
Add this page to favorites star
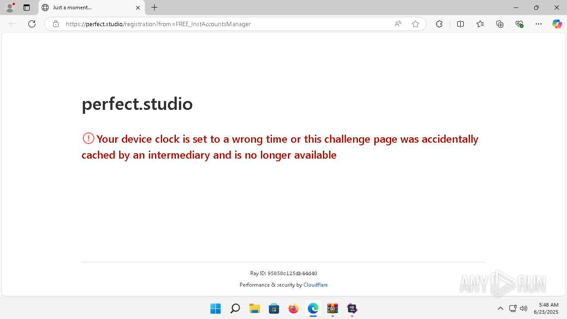[x=416, y=24]
